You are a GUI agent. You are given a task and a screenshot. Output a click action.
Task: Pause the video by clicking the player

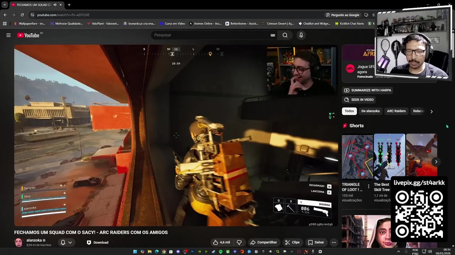point(176,135)
